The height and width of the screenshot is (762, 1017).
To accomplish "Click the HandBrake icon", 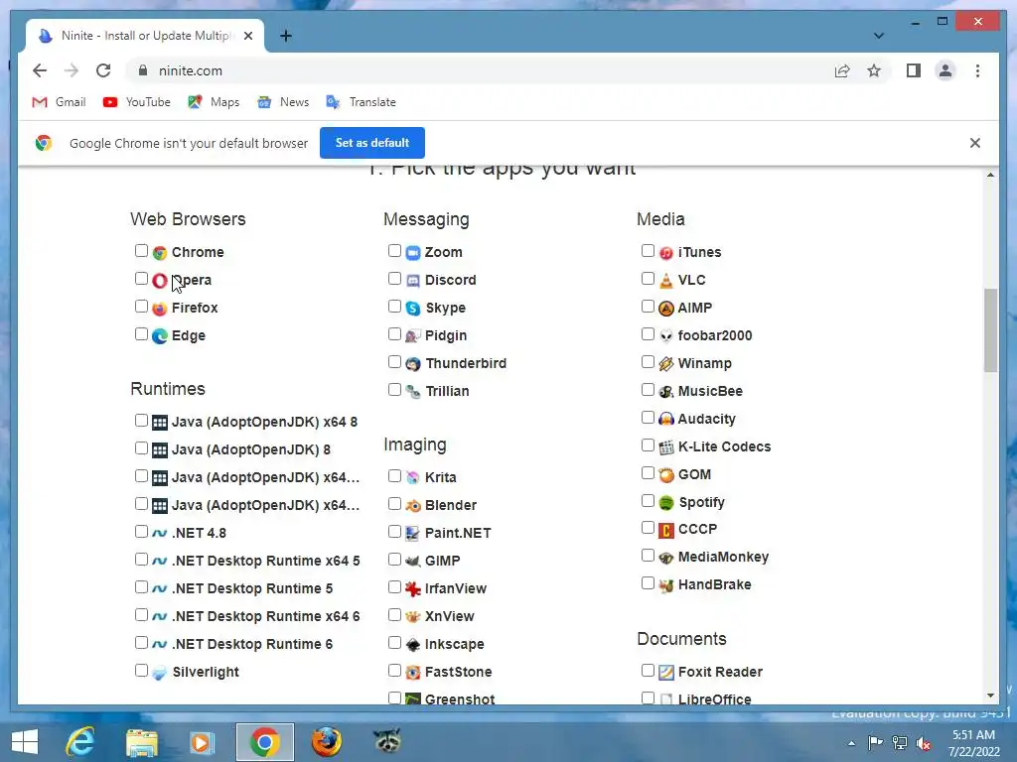I will pos(666,585).
